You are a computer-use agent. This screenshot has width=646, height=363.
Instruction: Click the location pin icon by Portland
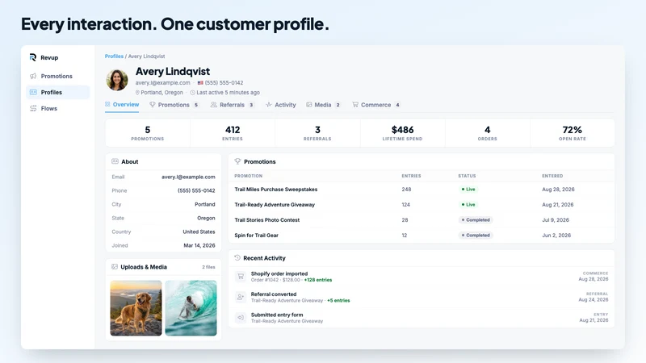coord(137,93)
